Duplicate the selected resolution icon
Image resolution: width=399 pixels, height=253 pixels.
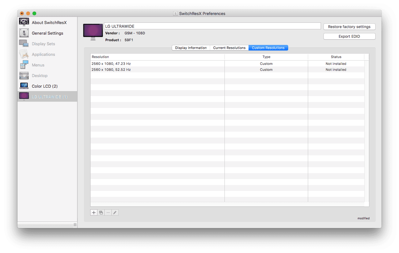point(101,212)
